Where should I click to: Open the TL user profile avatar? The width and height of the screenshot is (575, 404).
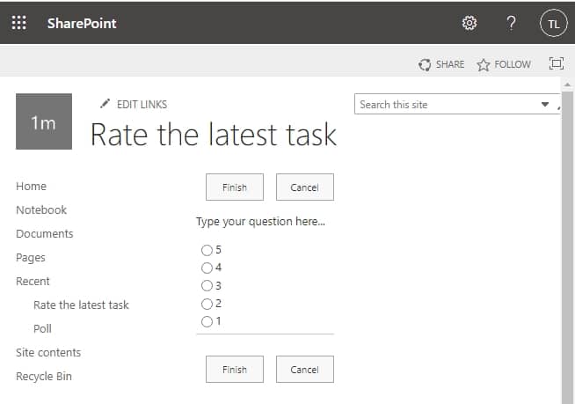pos(553,24)
